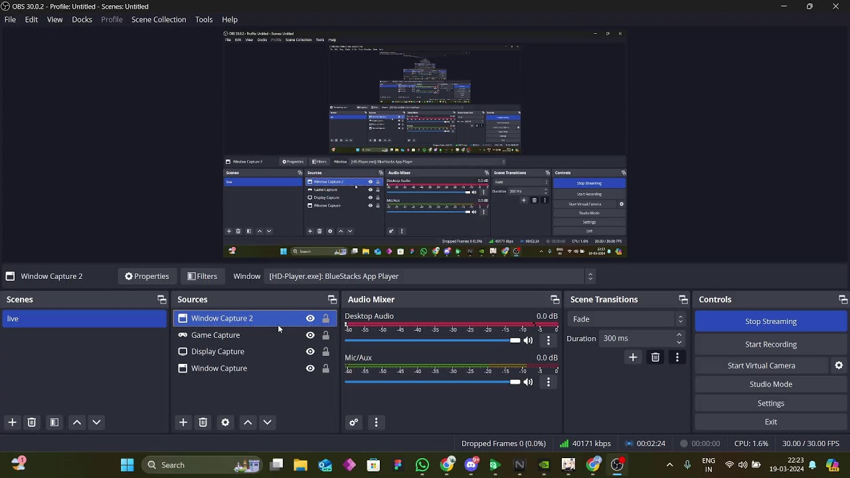Pop out the Audio Mixer dock
The width and height of the screenshot is (850, 478).
(x=555, y=299)
